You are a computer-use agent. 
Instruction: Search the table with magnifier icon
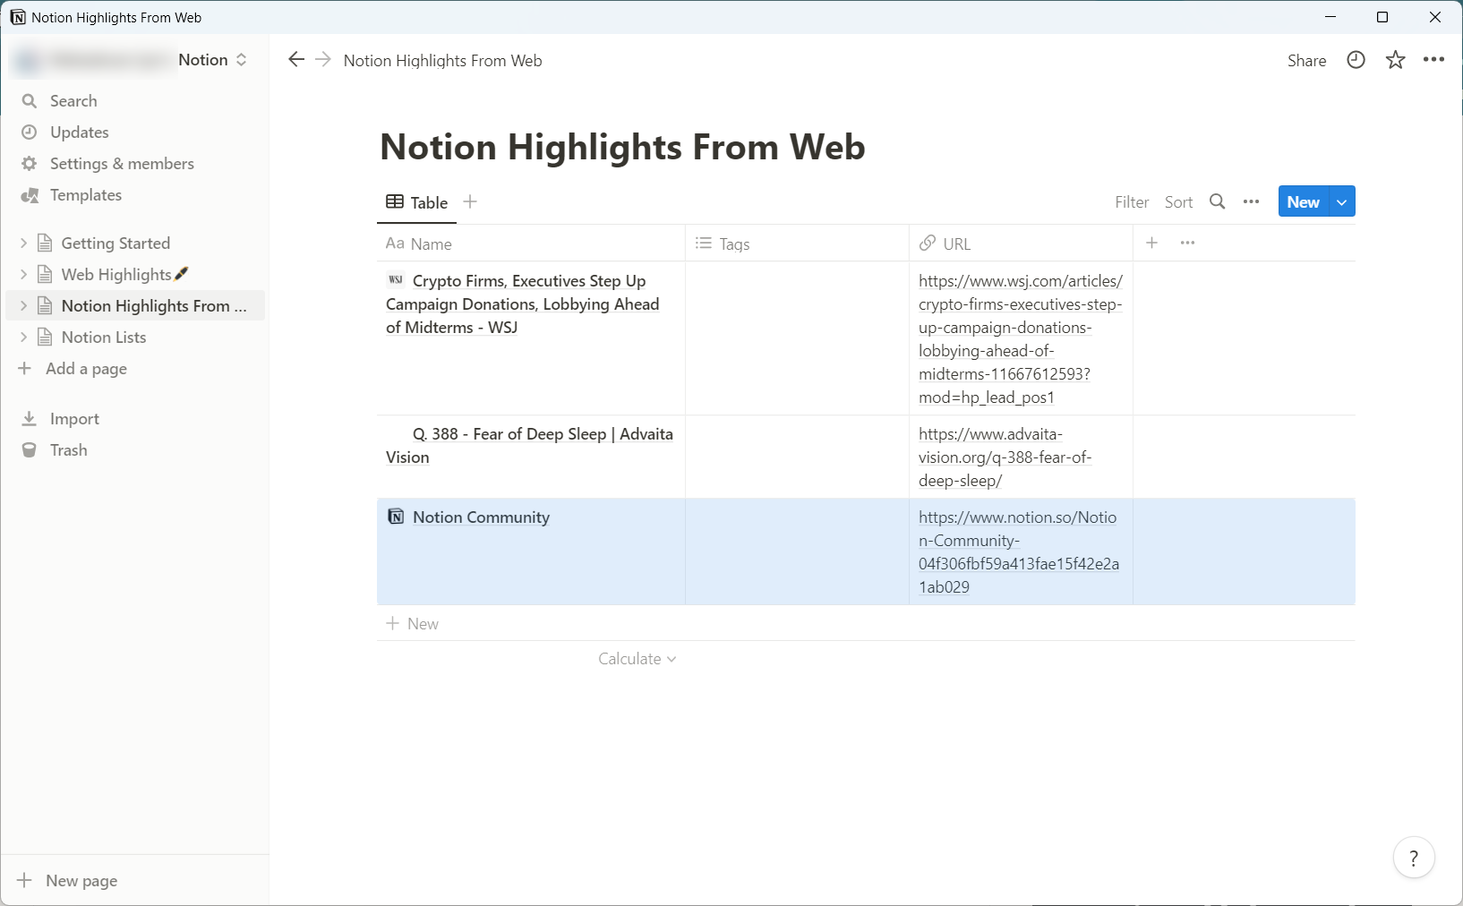(x=1218, y=201)
